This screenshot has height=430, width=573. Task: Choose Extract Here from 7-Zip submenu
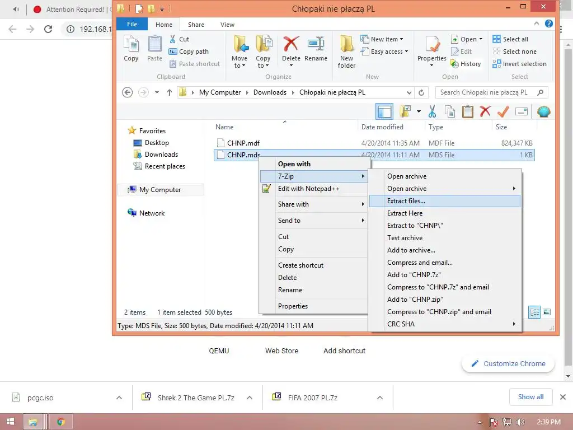point(445,213)
